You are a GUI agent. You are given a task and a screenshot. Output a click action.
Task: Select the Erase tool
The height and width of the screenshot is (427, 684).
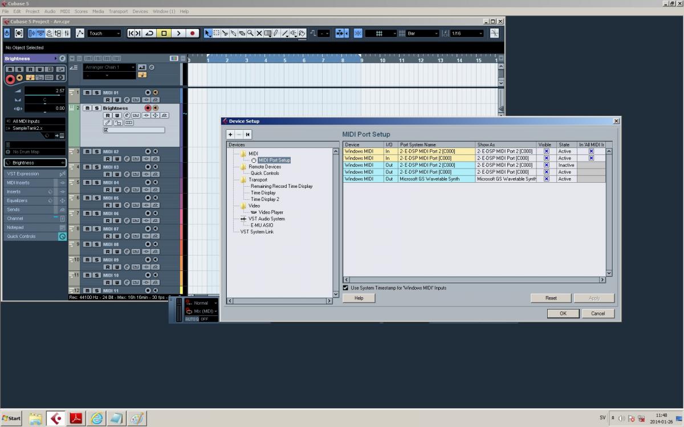(242, 34)
